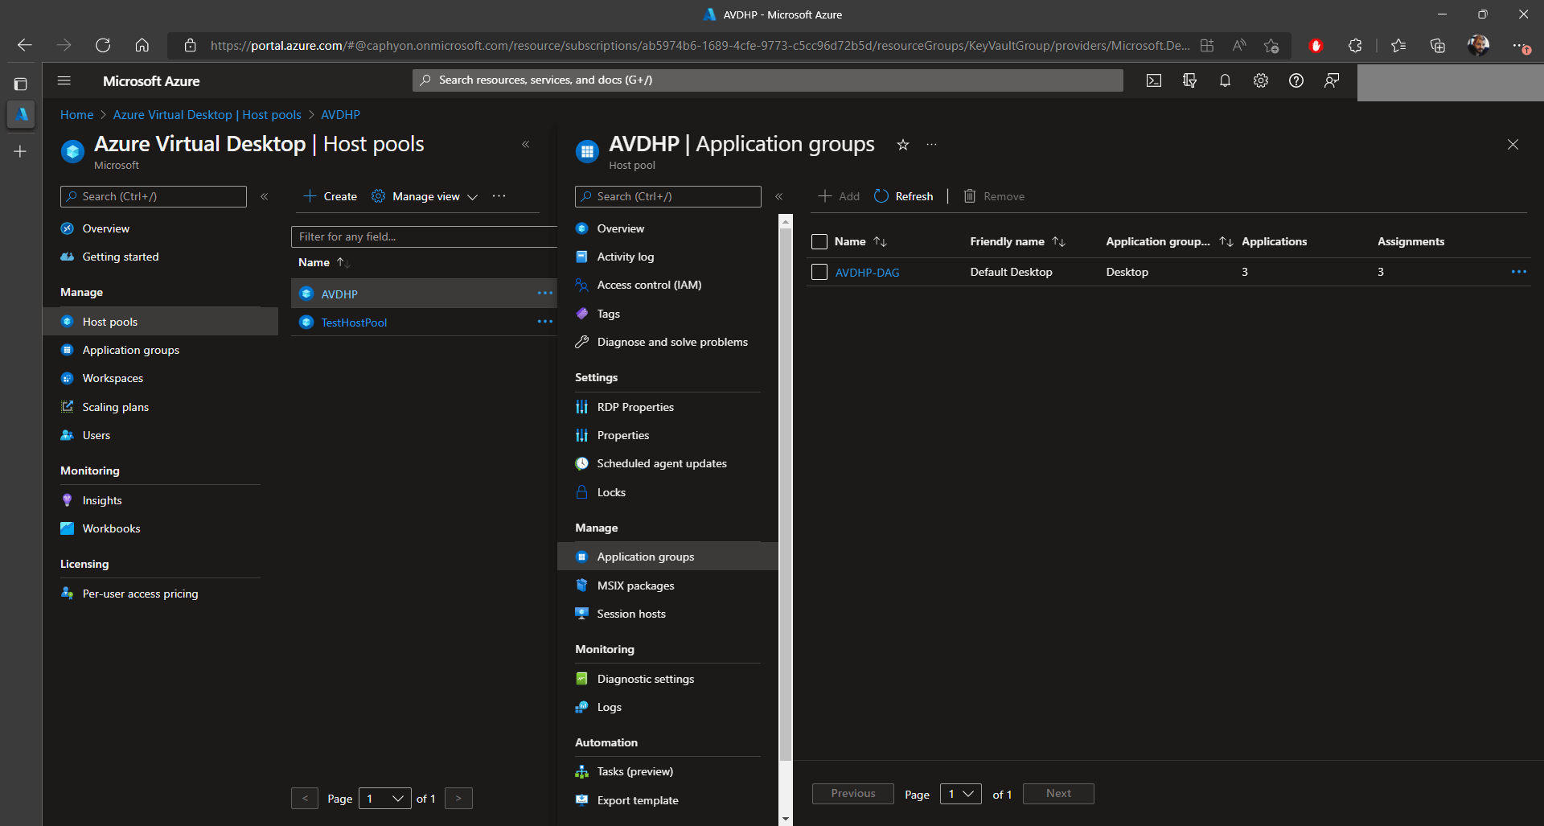This screenshot has height=826, width=1544.
Task: Go to browser home page
Action: pyautogui.click(x=142, y=45)
